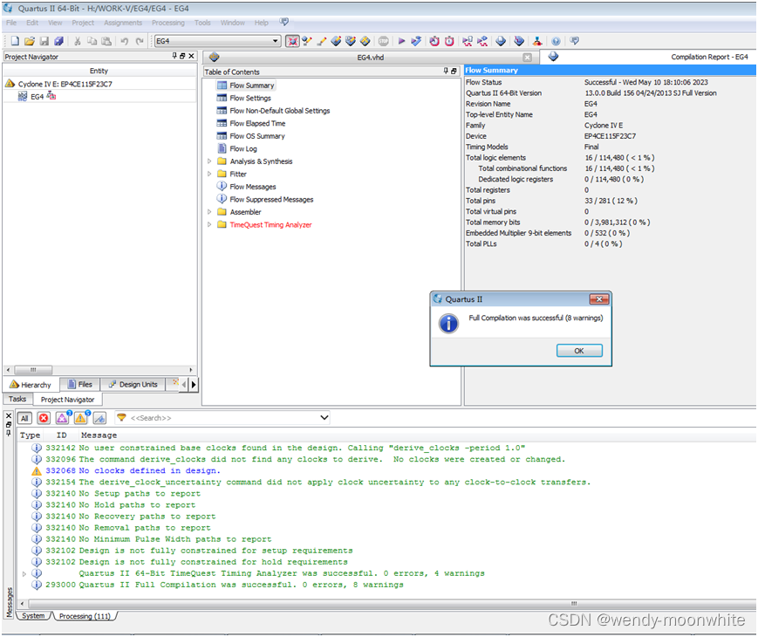
Task: Open the project name dropdown showing EG4
Action: (277, 40)
